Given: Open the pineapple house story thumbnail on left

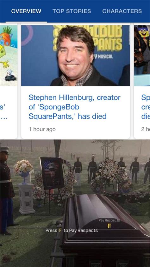Looking at the screenshot, I should pyautogui.click(x=9, y=56).
